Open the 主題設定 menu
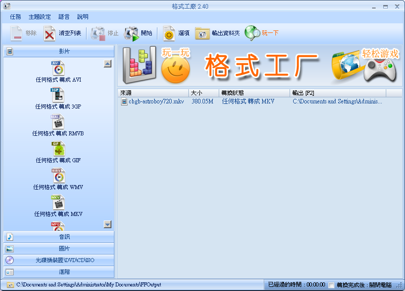 (x=39, y=17)
